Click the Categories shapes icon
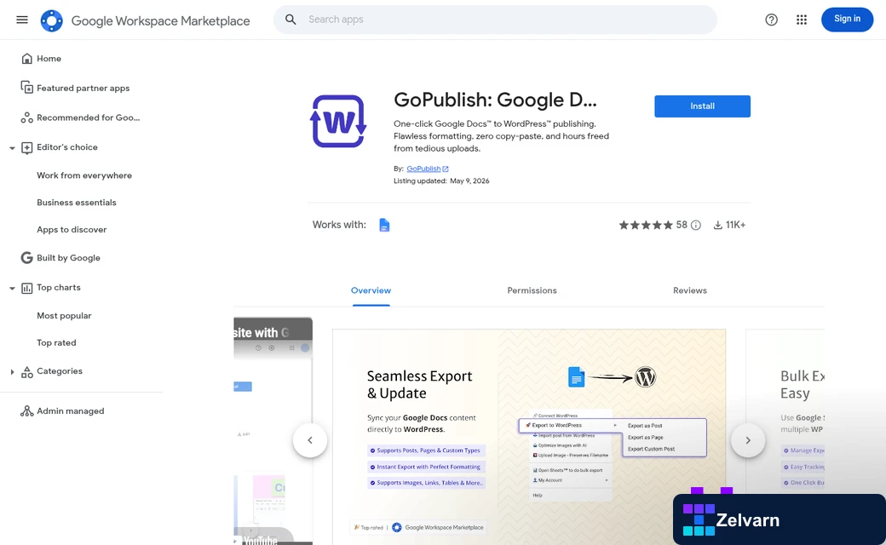Image resolution: width=886 pixels, height=545 pixels. click(26, 371)
